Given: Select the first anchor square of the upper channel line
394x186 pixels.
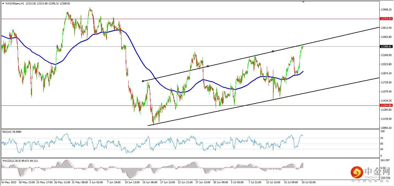Looking at the screenshot, I should point(143,81).
